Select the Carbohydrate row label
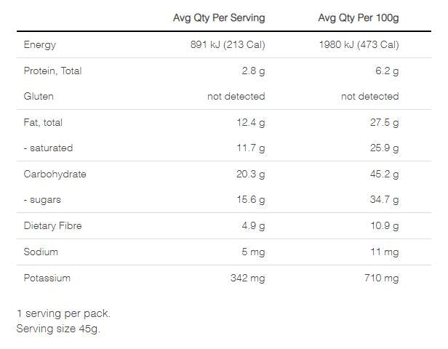This screenshot has width=448, height=349. [55, 174]
